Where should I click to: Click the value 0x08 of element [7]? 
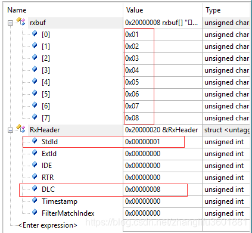tap(132, 118)
